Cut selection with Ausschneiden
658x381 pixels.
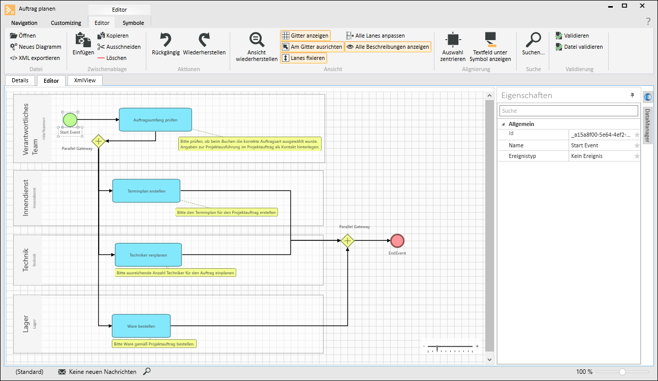tap(119, 47)
